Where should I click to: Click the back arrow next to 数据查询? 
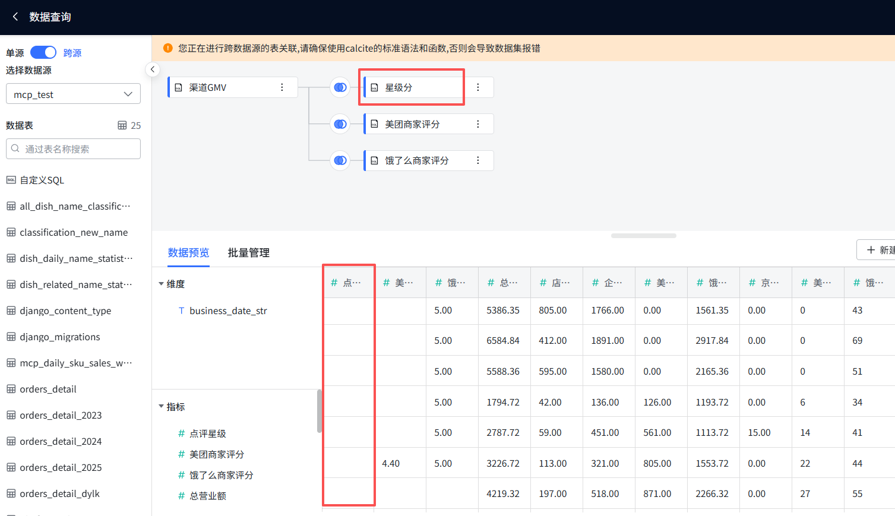[x=15, y=17]
